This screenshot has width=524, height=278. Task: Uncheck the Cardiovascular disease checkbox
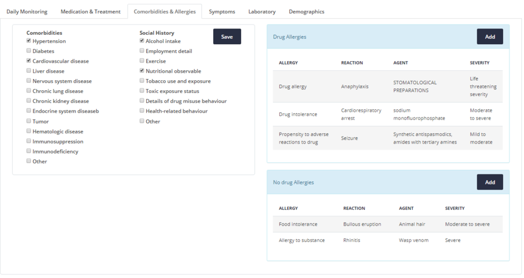click(x=29, y=61)
